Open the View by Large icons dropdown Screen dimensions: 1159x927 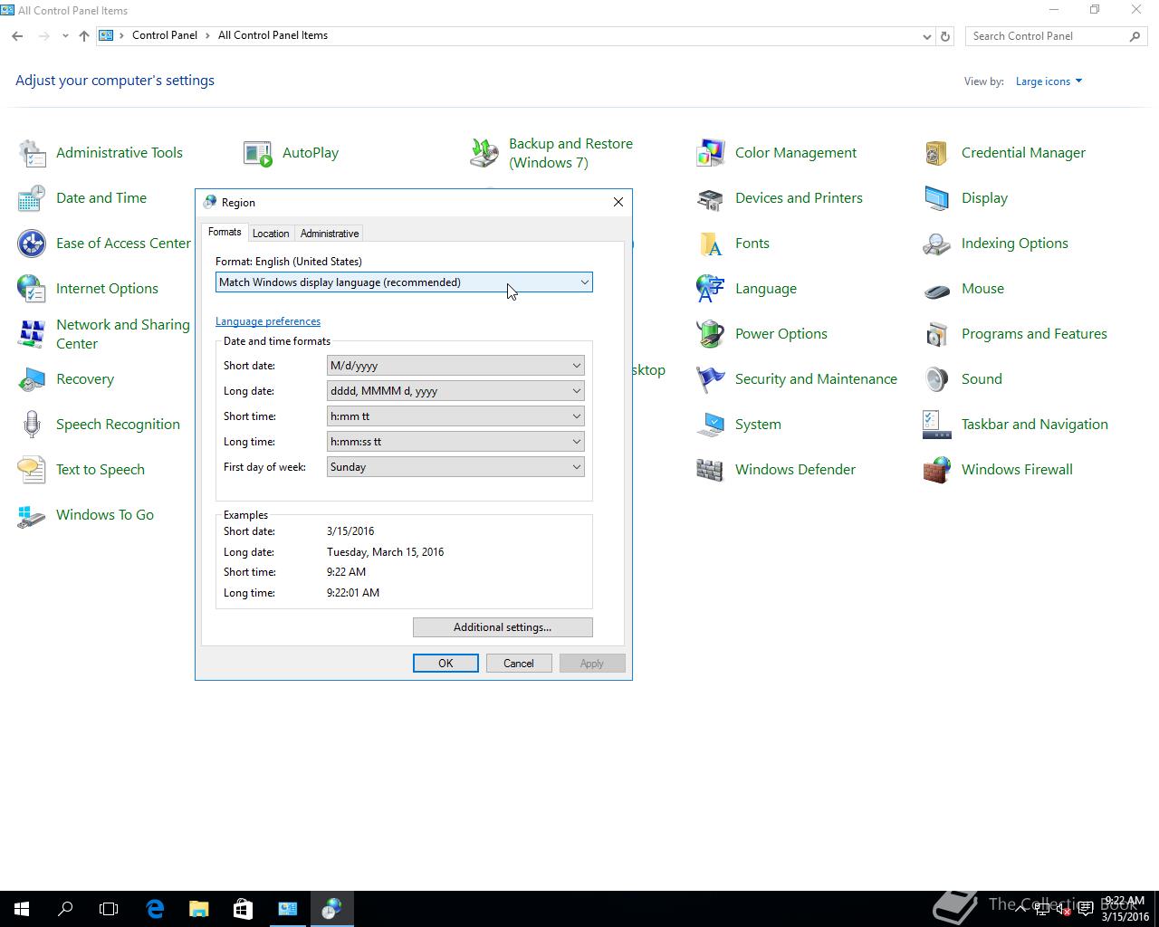(1049, 81)
